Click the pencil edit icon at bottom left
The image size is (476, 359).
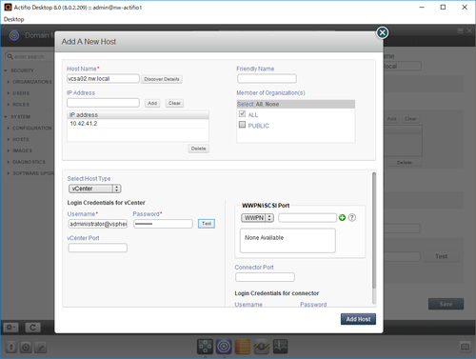(41, 347)
